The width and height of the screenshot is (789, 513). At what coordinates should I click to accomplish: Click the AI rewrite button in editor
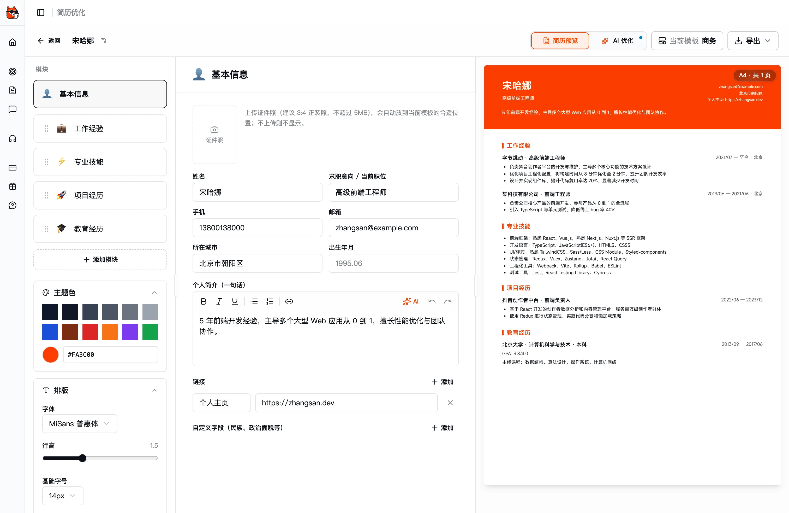pos(411,301)
